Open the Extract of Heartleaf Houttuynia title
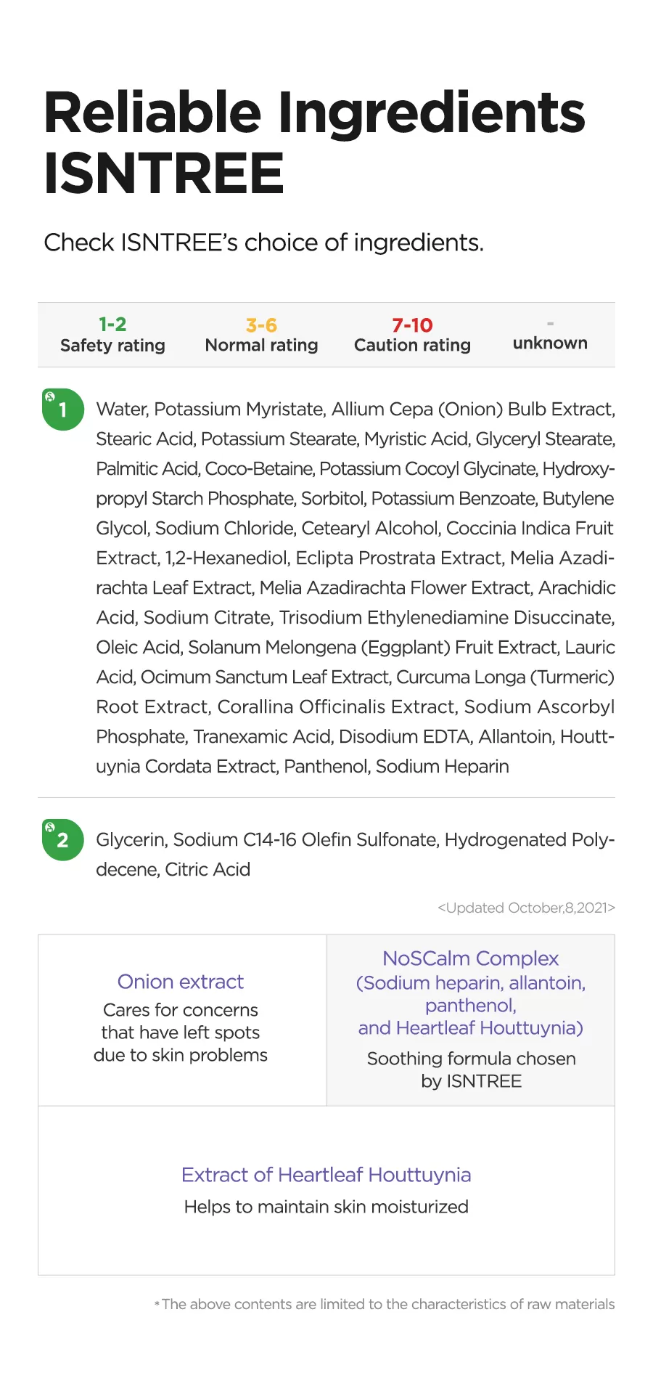The image size is (653, 1397). [x=326, y=1175]
